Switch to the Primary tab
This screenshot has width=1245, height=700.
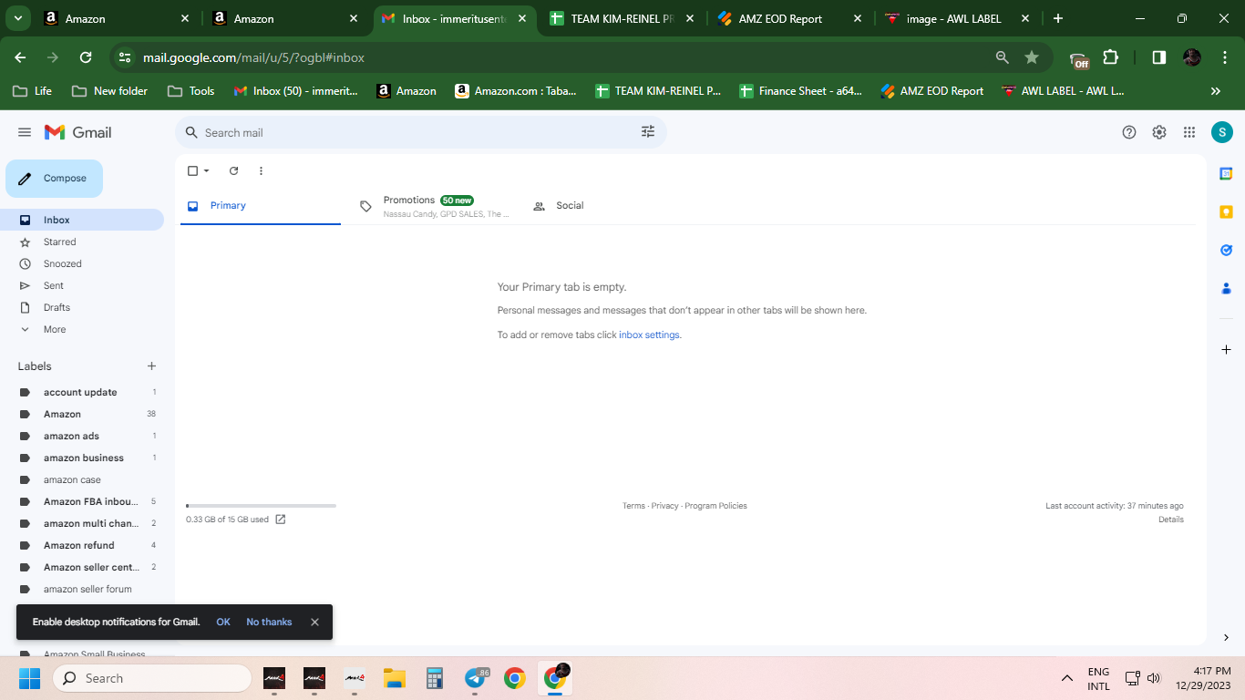point(261,206)
